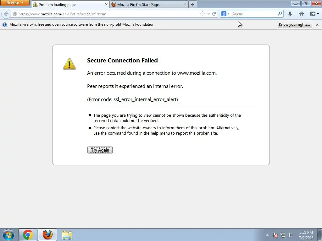Click the Show desktop strip at taskbar end
322x241 pixels.
[x=320, y=235]
